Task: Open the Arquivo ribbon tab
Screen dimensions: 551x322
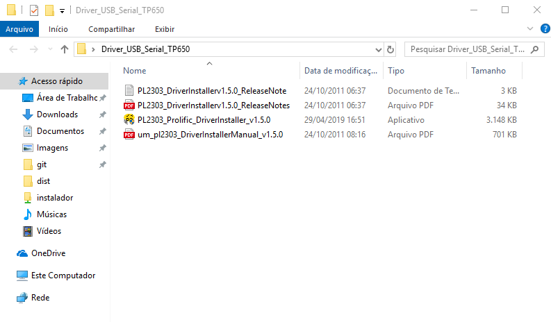Action: pos(19,29)
